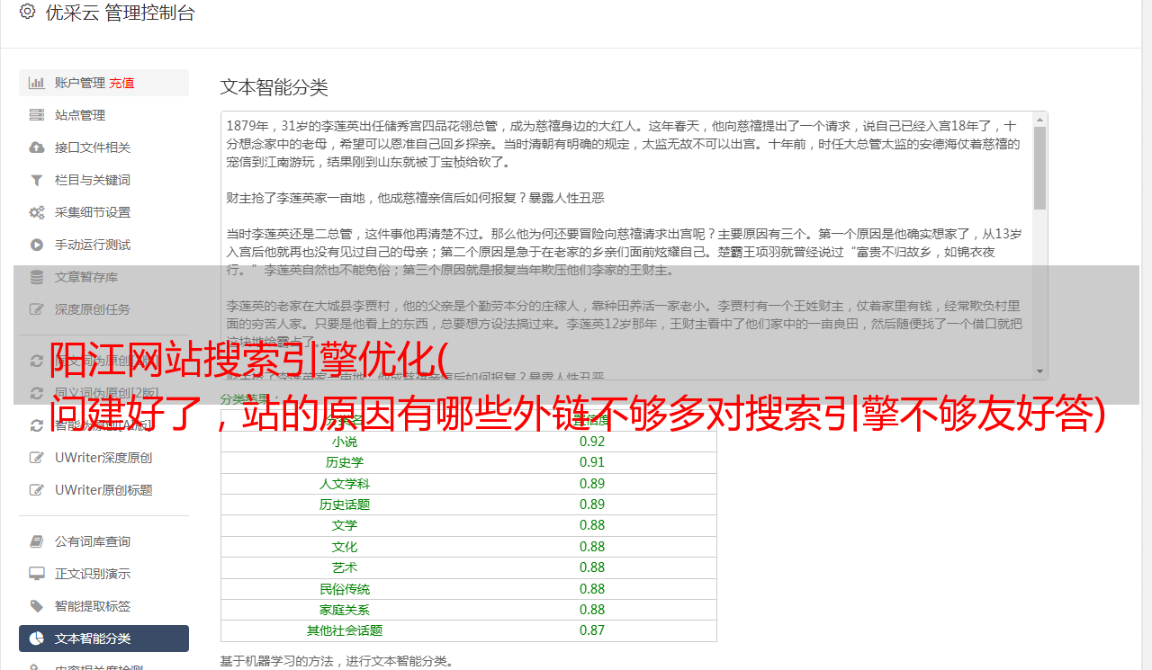Click the edit icon beside UWriter深度原创
The image size is (1152, 670).
[x=37, y=458]
